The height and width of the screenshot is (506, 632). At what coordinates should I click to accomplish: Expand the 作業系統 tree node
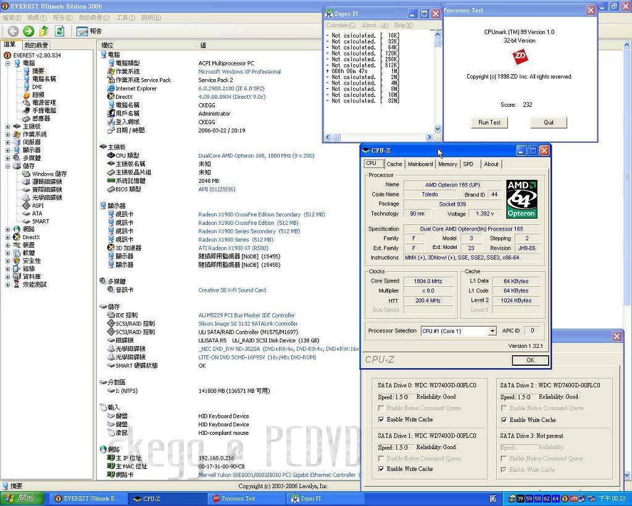7,134
